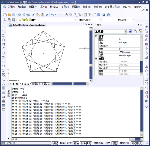Click the drawing horizontal scrollbar
The width and height of the screenshot is (150, 146).
(70, 84)
